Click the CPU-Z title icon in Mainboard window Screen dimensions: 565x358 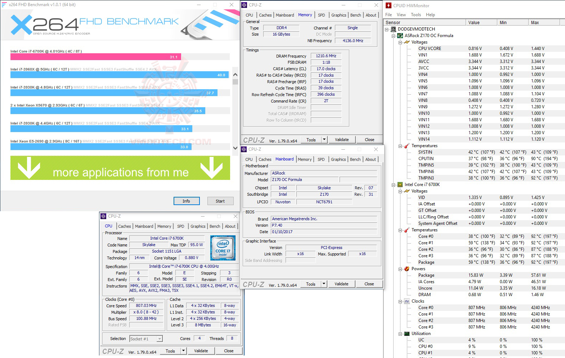244,149
